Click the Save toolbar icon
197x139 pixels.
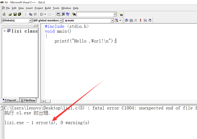(15, 14)
